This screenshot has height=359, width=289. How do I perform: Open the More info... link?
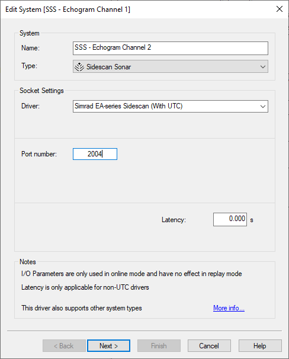(x=229, y=308)
